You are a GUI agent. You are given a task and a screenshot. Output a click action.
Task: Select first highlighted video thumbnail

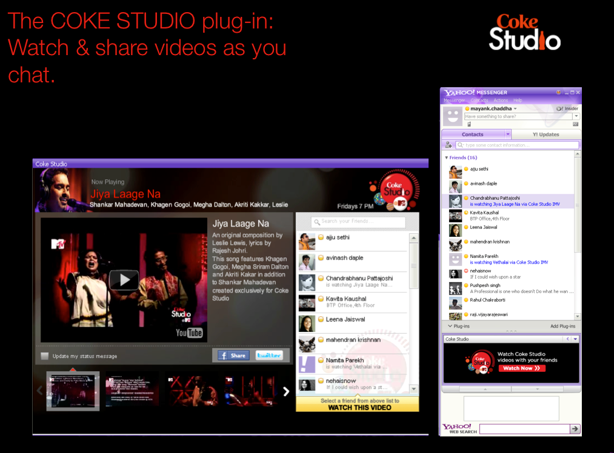pyautogui.click(x=73, y=391)
